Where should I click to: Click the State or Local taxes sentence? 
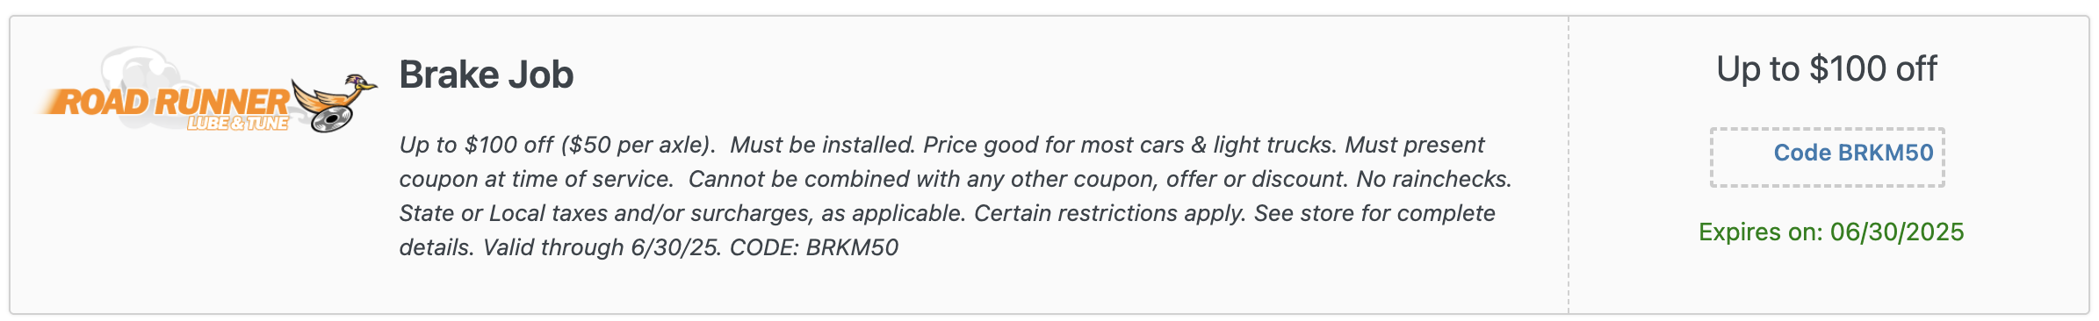click(x=683, y=213)
